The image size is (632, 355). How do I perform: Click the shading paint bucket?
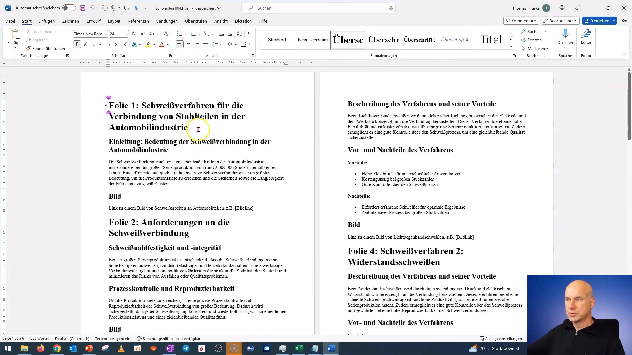pos(230,44)
